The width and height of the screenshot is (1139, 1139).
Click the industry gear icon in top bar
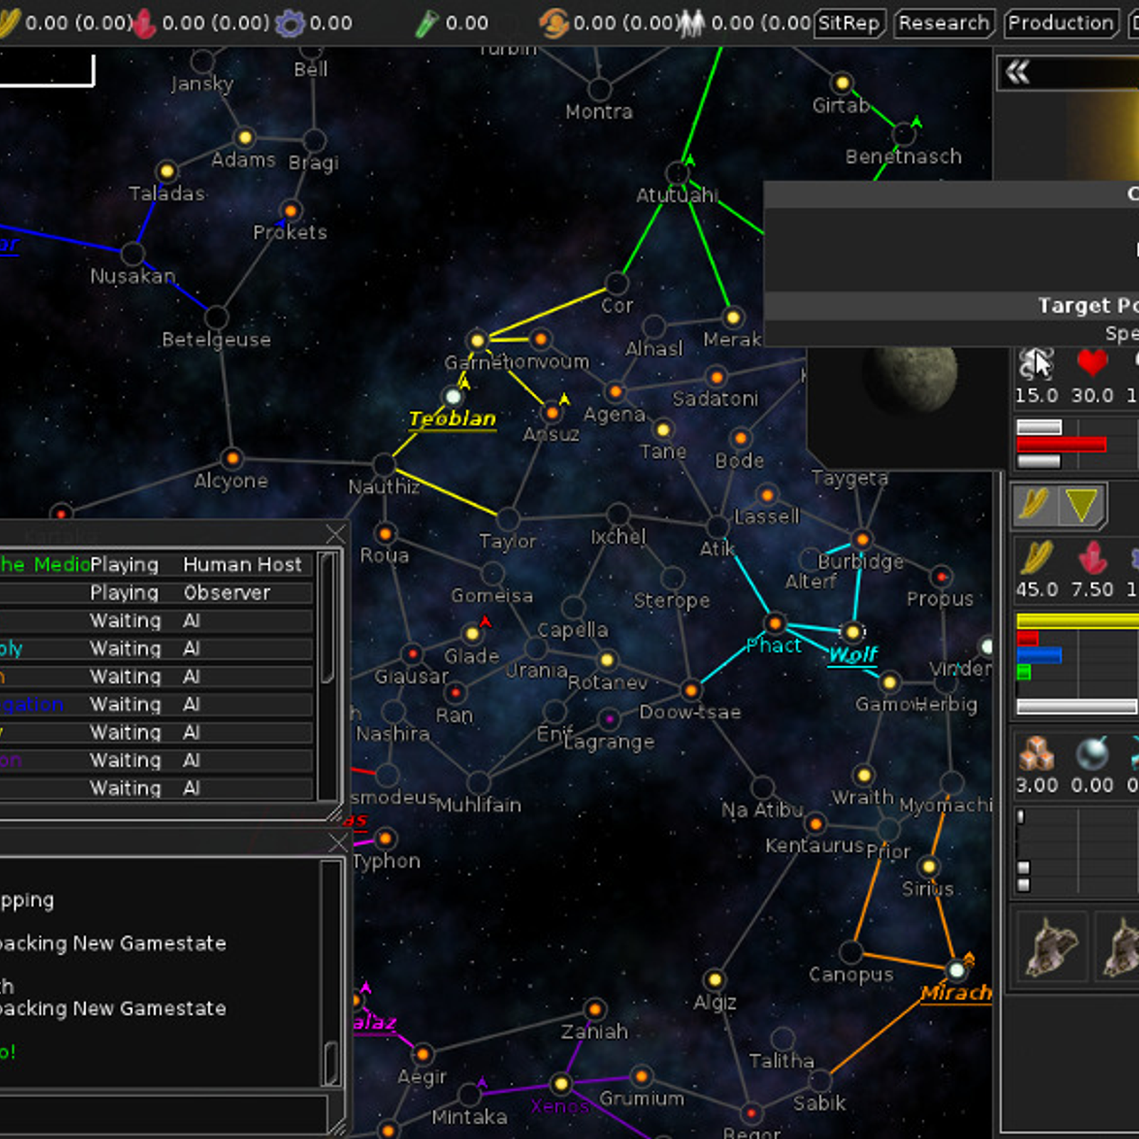pyautogui.click(x=290, y=23)
